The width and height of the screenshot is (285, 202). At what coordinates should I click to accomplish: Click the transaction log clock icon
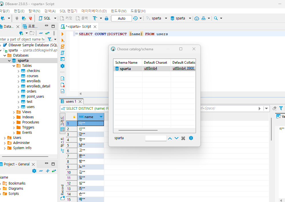135,18
